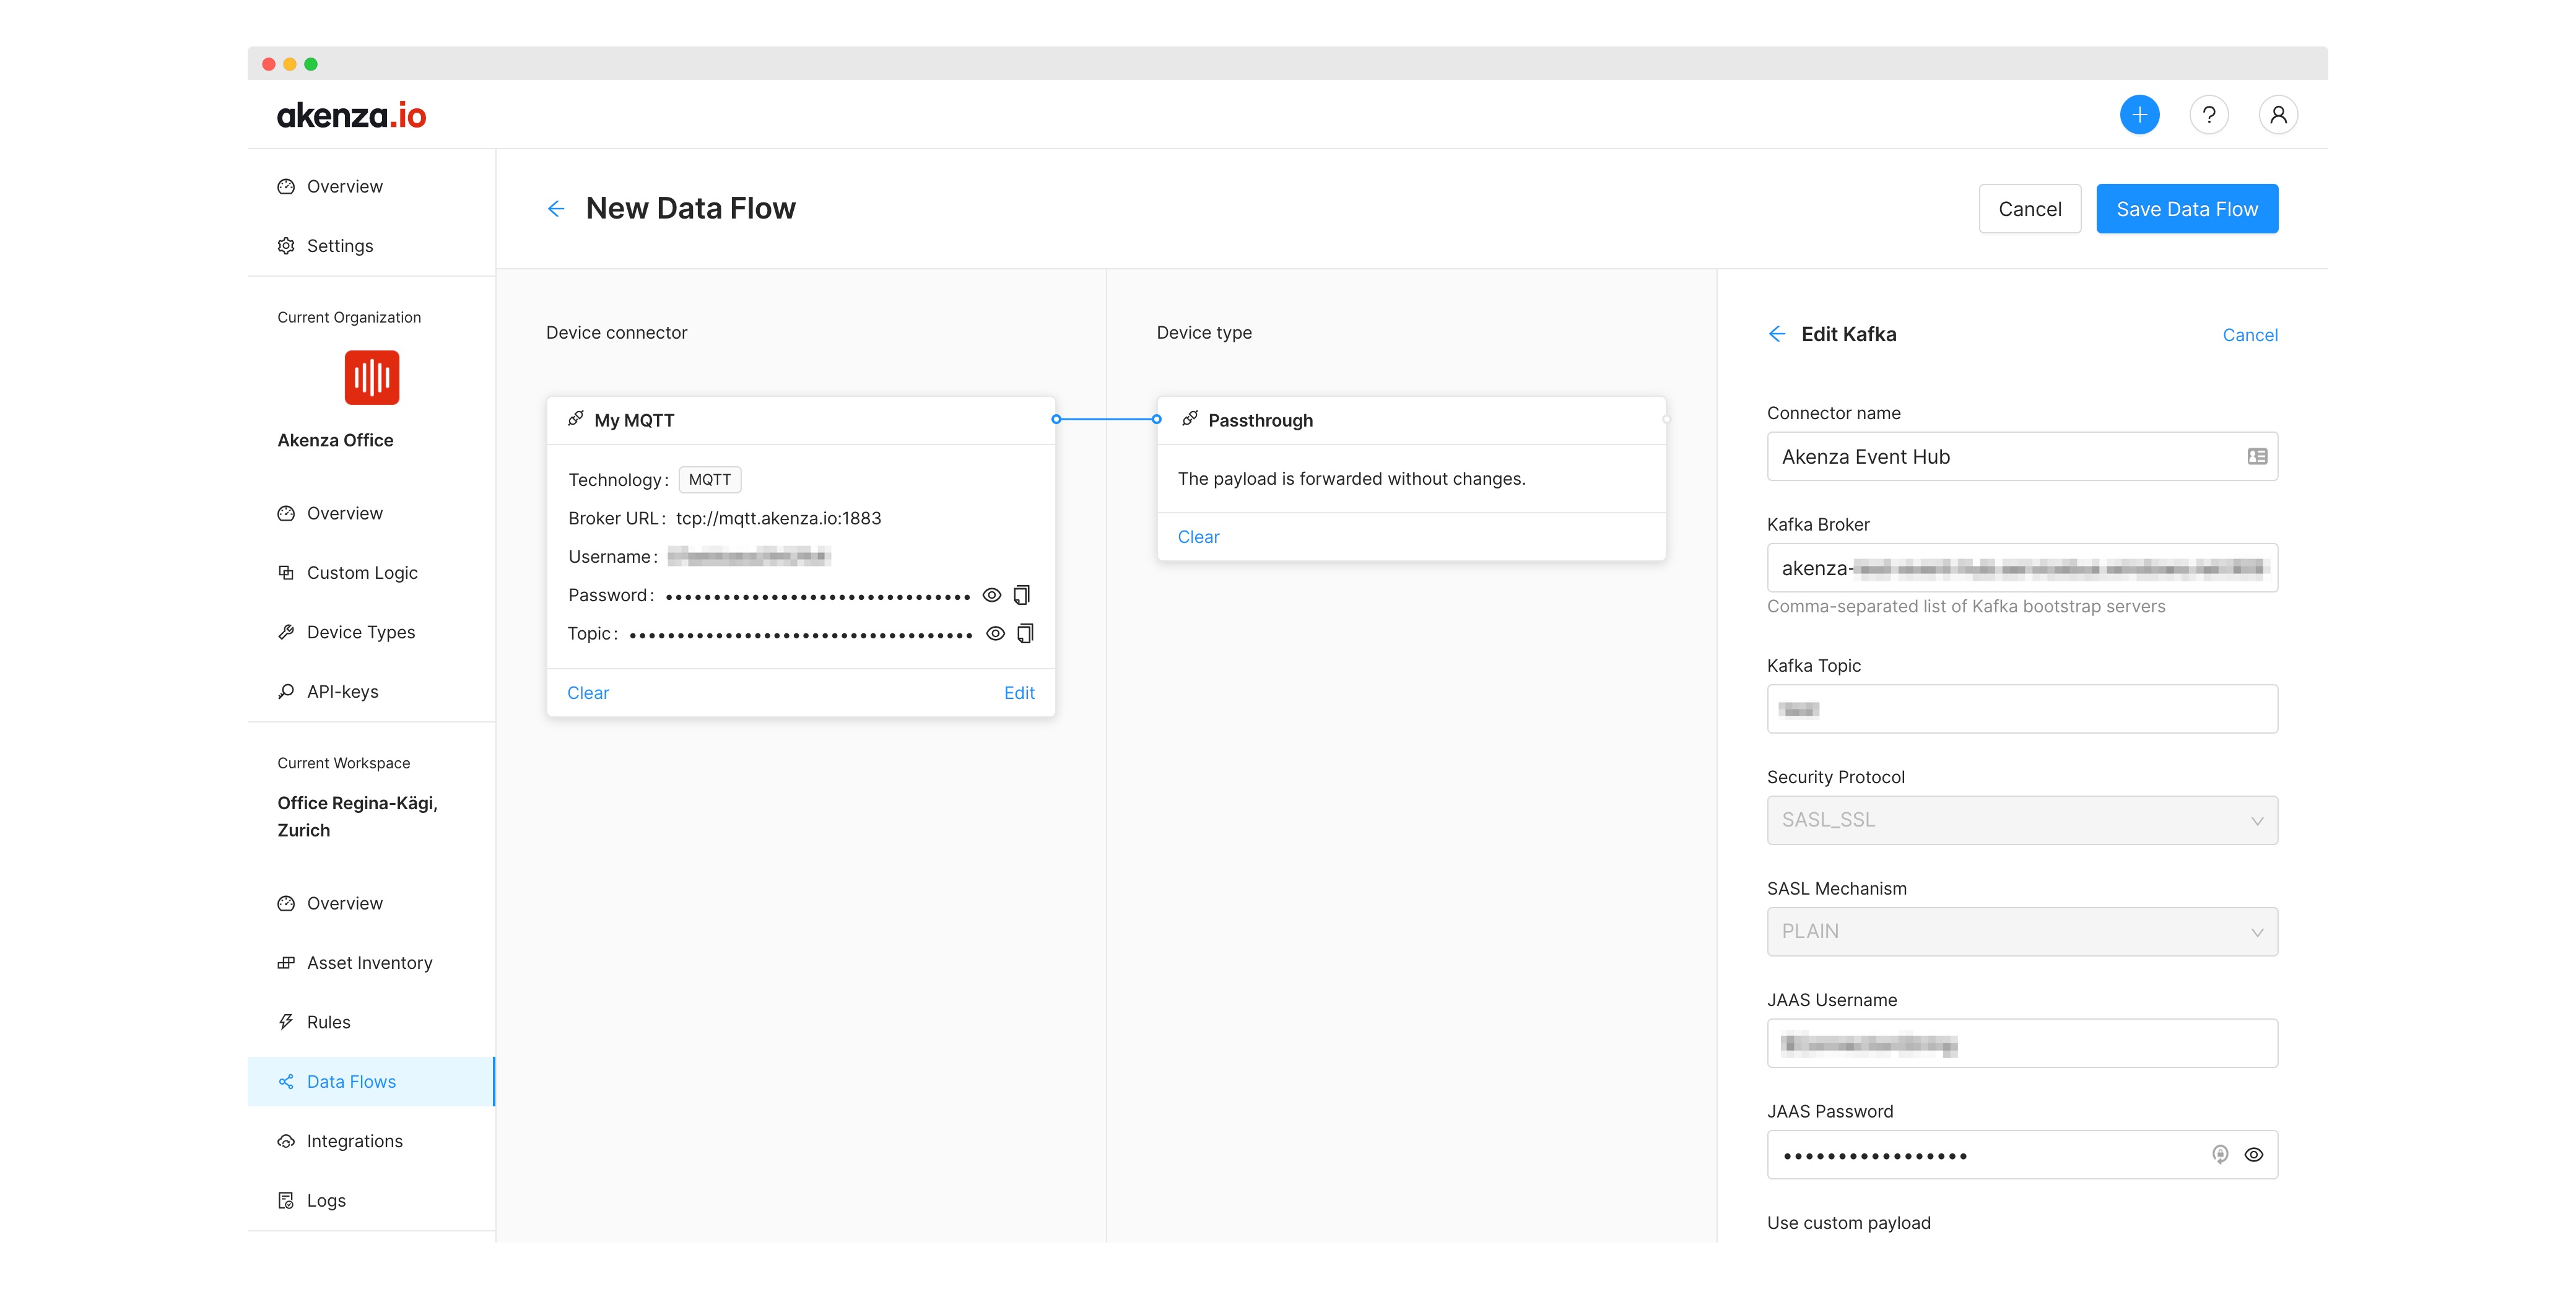Click the share icon beside Data Flows
Viewport: 2576px width, 1289px height.
286,1081
